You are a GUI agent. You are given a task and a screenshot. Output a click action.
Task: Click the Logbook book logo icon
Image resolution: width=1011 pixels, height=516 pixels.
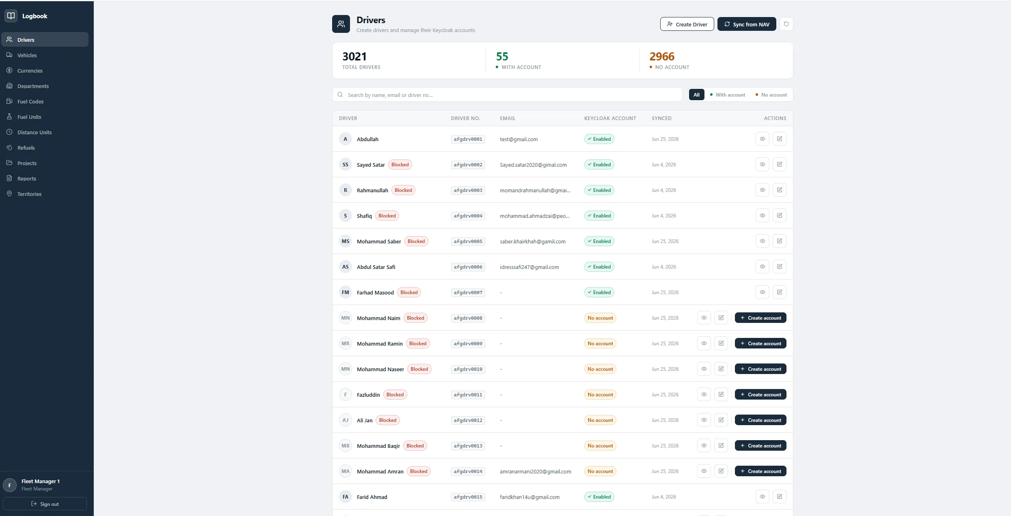pyautogui.click(x=11, y=16)
